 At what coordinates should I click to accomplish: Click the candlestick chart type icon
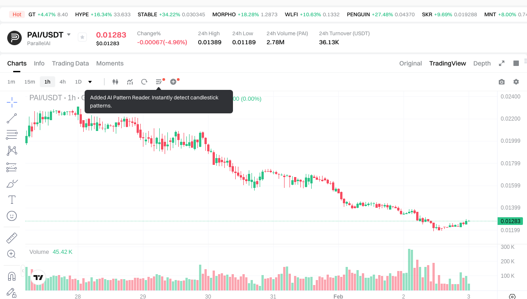(115, 82)
